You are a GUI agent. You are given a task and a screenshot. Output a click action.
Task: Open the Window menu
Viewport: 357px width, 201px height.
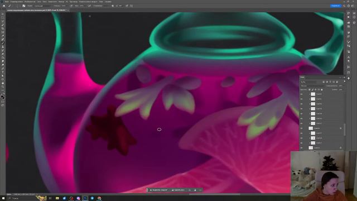coord(101,2)
